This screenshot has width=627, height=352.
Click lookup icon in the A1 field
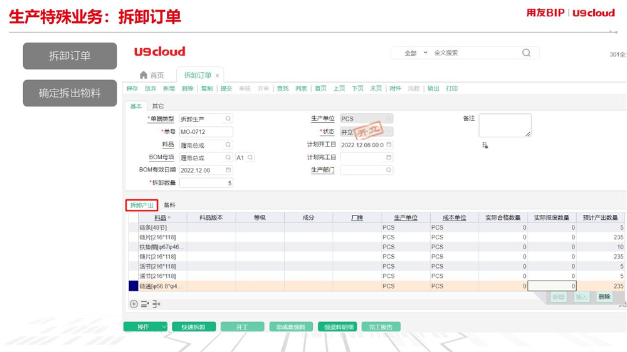tap(250, 157)
